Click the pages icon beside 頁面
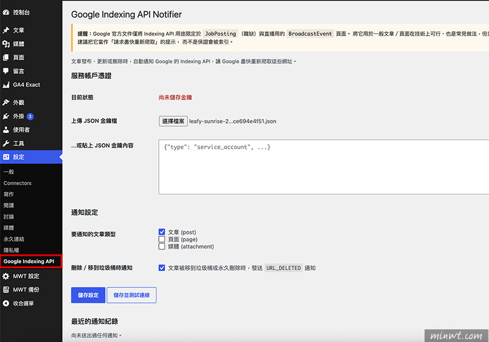Image resolution: width=489 pixels, height=342 pixels. point(6,57)
